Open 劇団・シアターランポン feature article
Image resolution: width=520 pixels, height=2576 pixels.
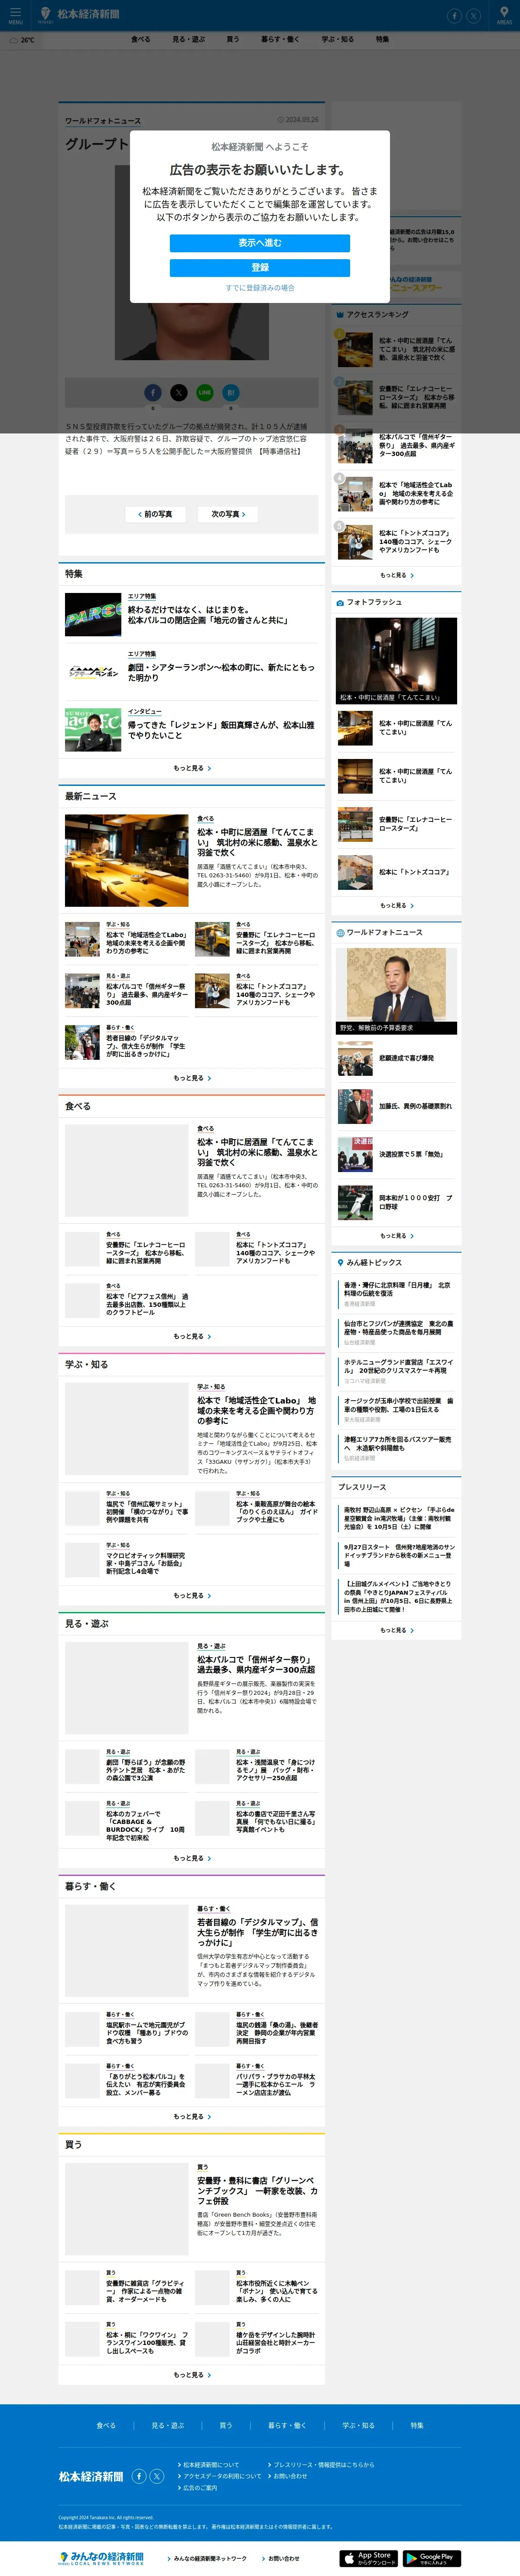point(221,672)
